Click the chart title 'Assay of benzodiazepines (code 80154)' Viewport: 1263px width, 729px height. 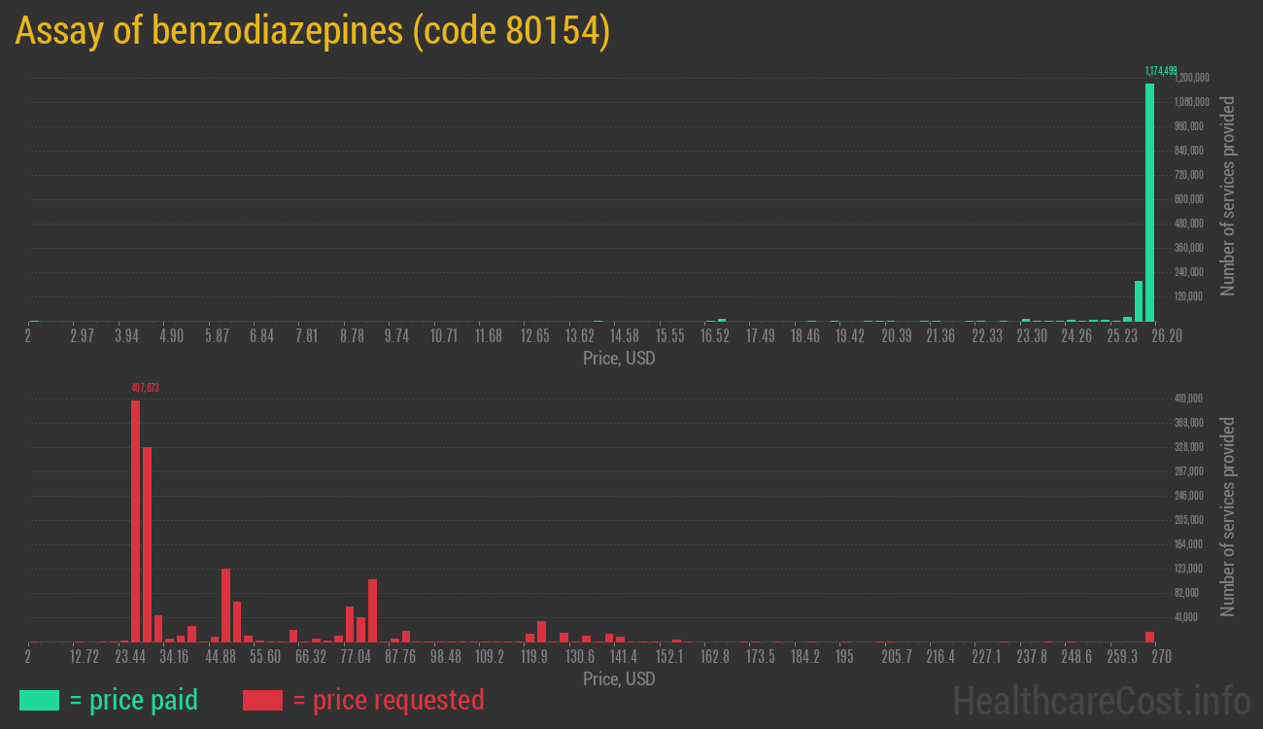tap(312, 31)
